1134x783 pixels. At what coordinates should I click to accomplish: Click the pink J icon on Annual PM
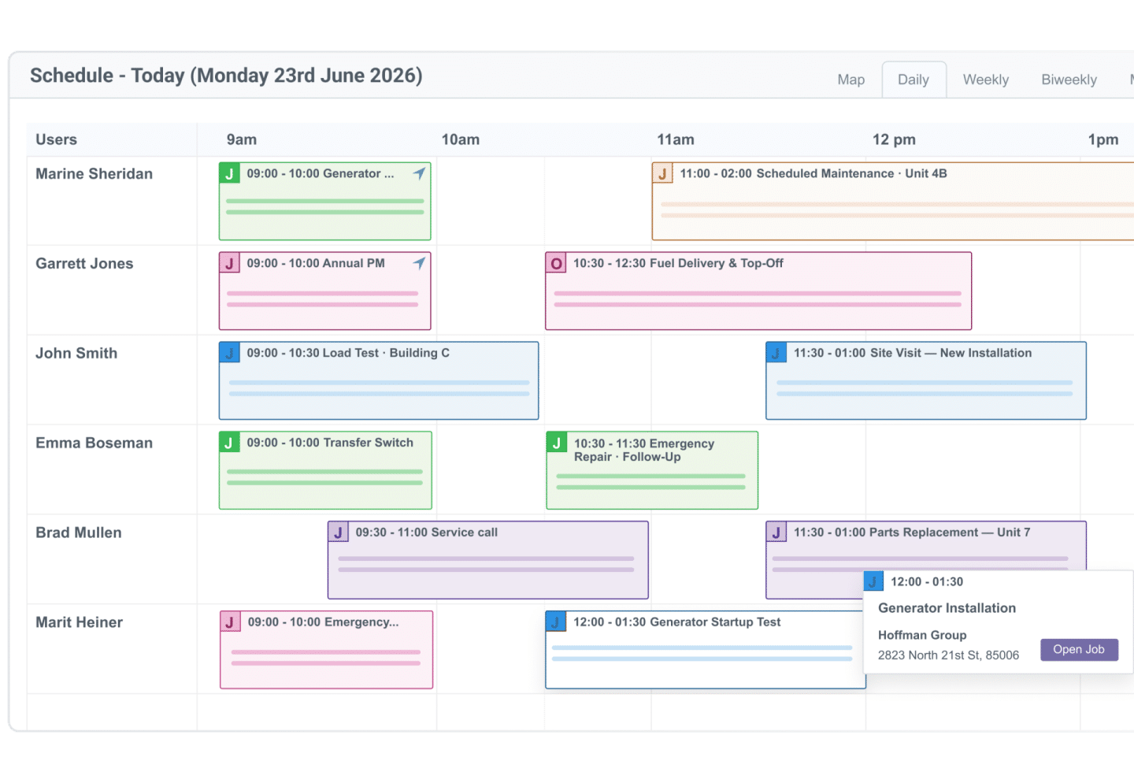click(229, 263)
